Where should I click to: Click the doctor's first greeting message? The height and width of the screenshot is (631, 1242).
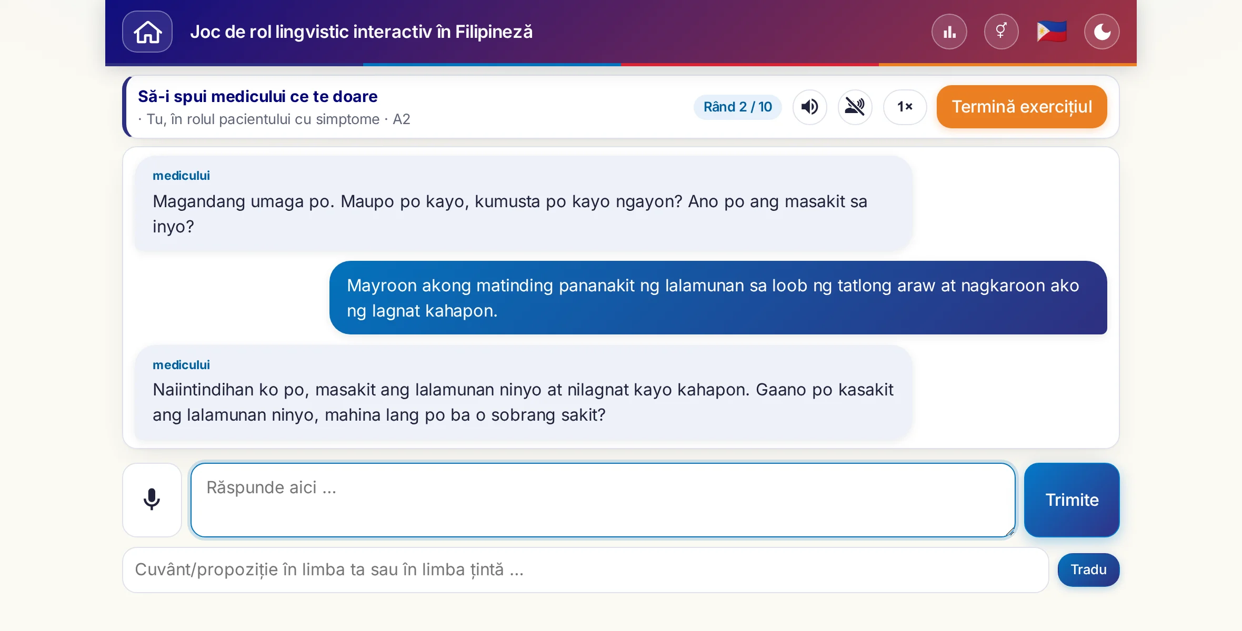(x=523, y=203)
